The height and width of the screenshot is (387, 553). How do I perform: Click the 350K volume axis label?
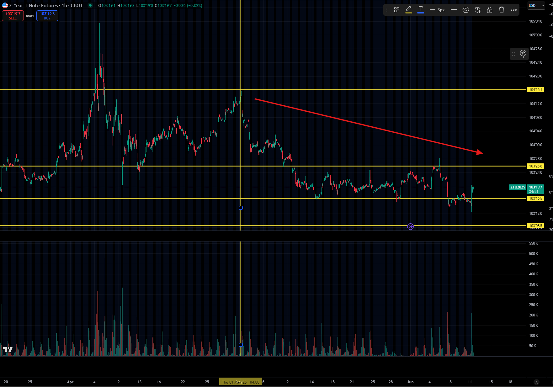[x=533, y=284]
